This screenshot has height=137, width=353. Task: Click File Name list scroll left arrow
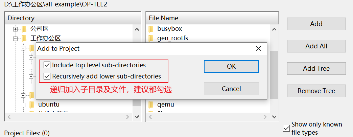150,117
